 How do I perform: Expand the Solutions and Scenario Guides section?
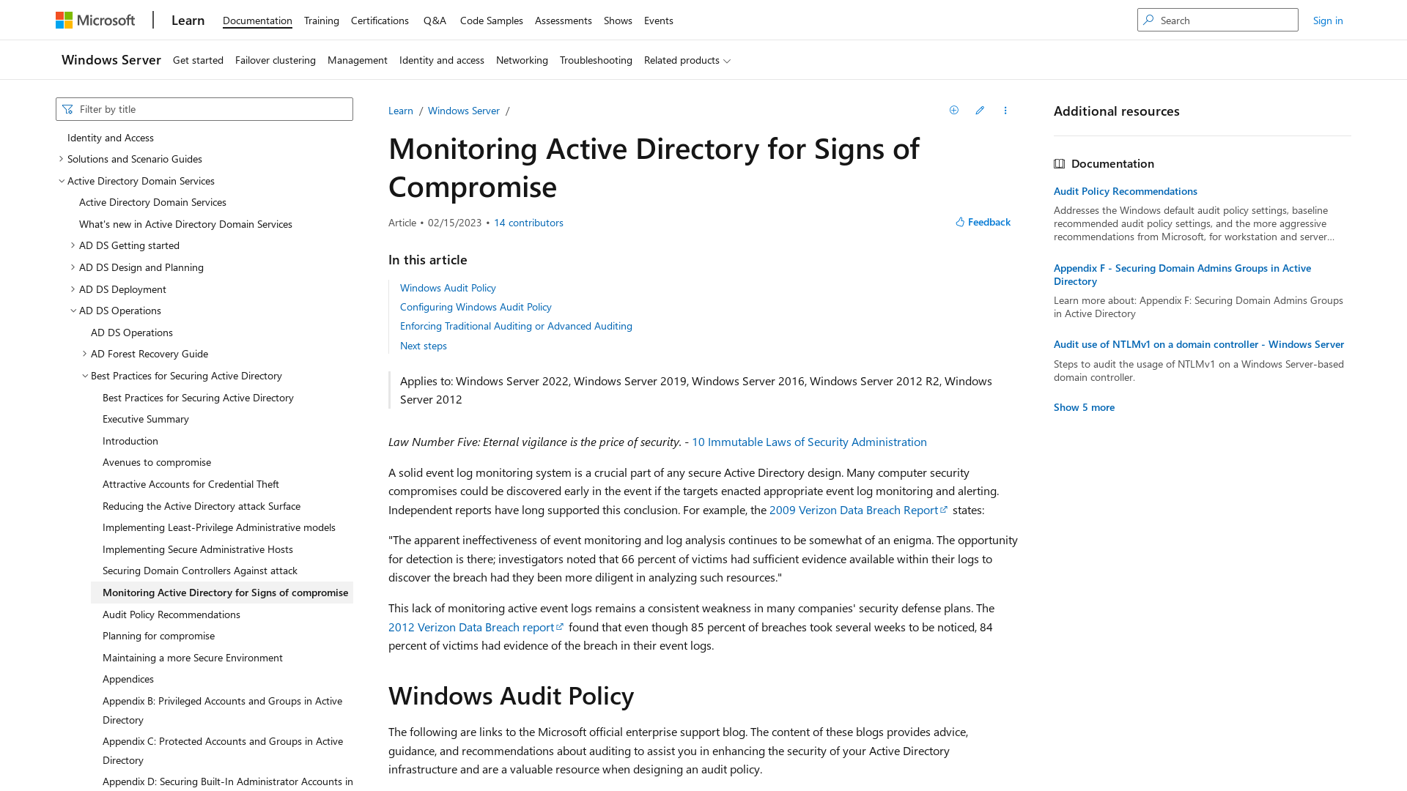(61, 158)
